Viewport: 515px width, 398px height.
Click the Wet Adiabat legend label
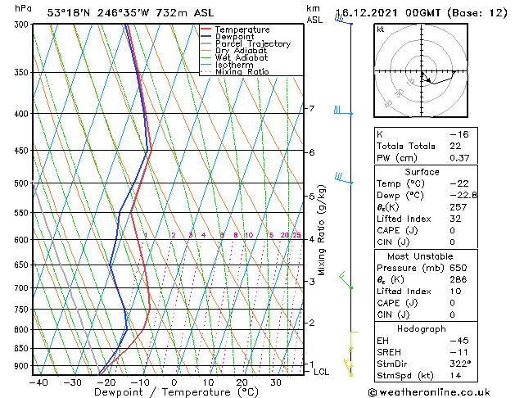(x=242, y=57)
